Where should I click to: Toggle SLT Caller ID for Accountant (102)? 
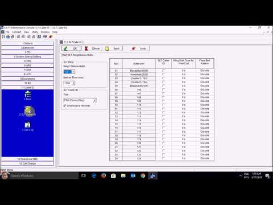pos(163,75)
